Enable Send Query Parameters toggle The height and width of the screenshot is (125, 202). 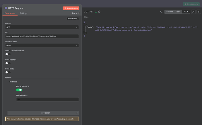8,54
